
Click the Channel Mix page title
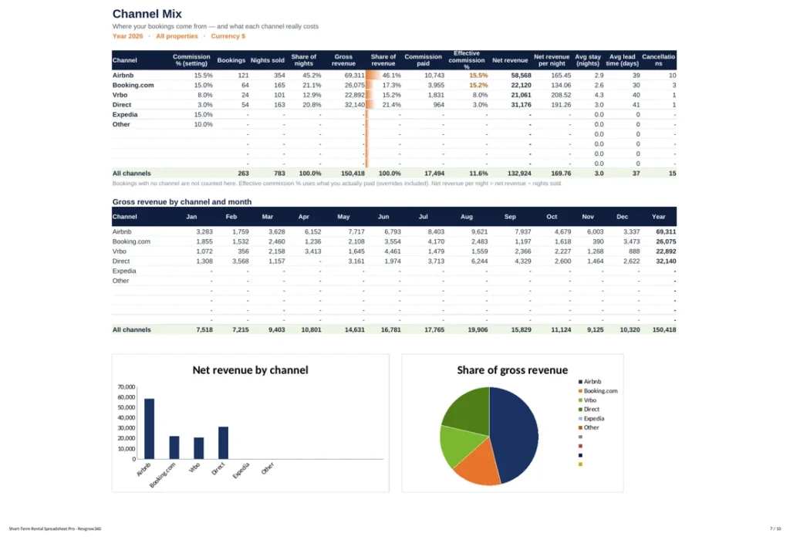coord(147,14)
